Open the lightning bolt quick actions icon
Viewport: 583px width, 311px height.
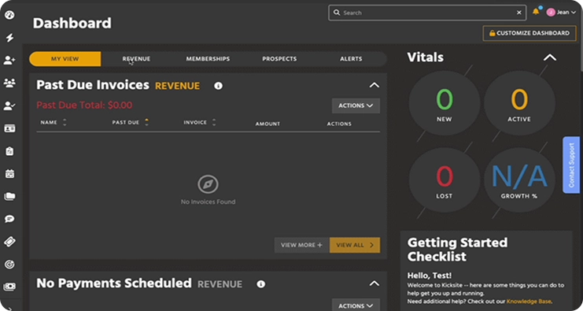tap(9, 38)
